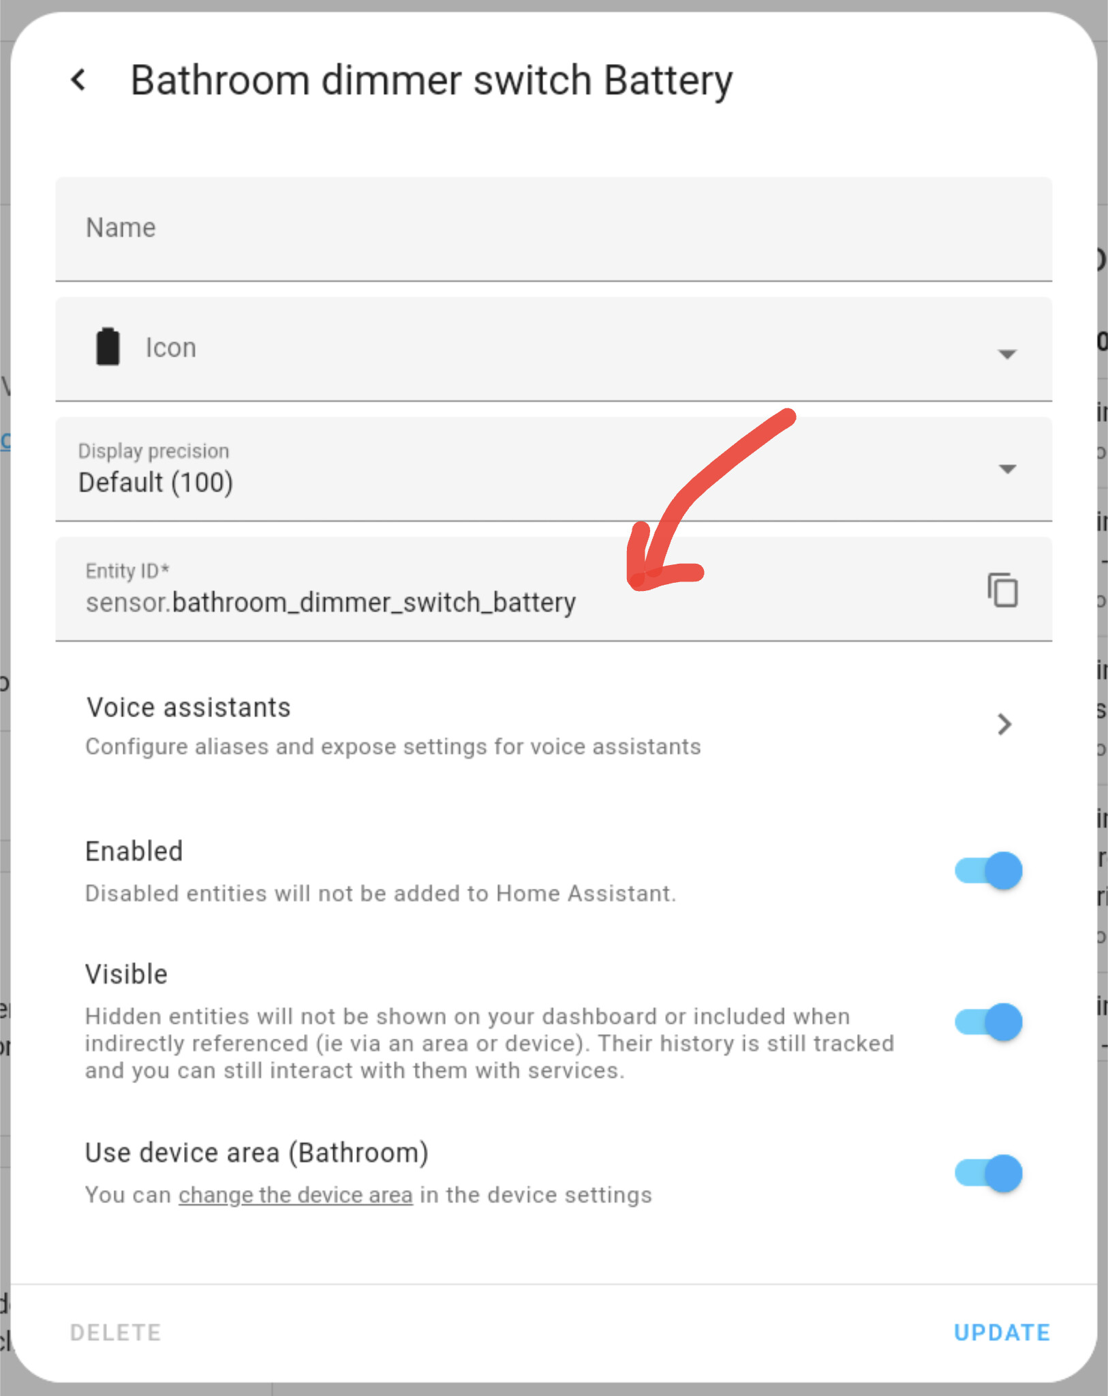
Task: Click the UPDATE button
Action: 1002,1333
